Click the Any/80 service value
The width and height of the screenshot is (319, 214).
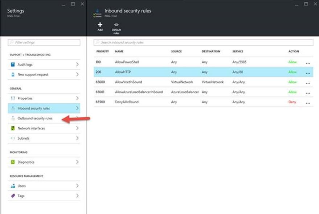[238, 72]
